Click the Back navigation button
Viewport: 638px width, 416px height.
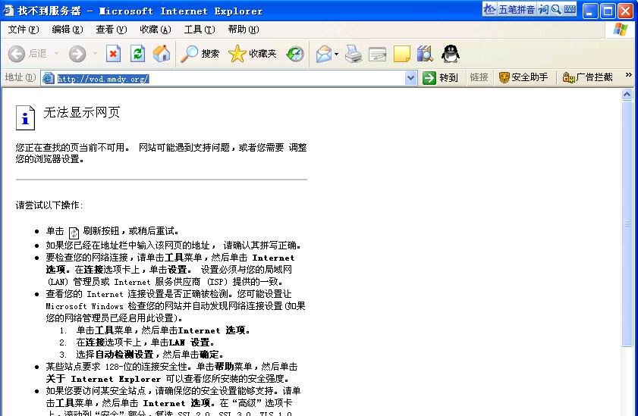[27, 54]
